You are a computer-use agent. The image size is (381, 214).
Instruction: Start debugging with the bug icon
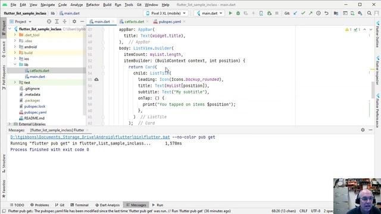238,13
